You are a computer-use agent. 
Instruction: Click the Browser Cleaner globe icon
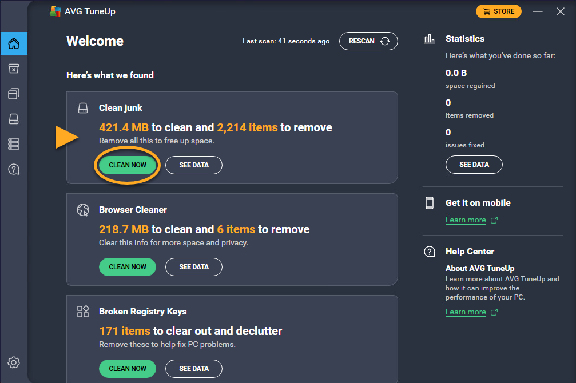click(x=83, y=210)
